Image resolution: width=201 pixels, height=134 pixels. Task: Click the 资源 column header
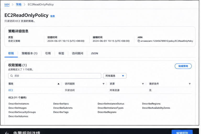coord(112,84)
